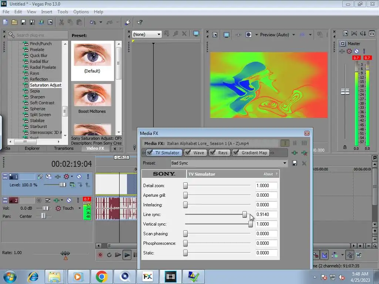Open the Insert menu

[47, 11]
